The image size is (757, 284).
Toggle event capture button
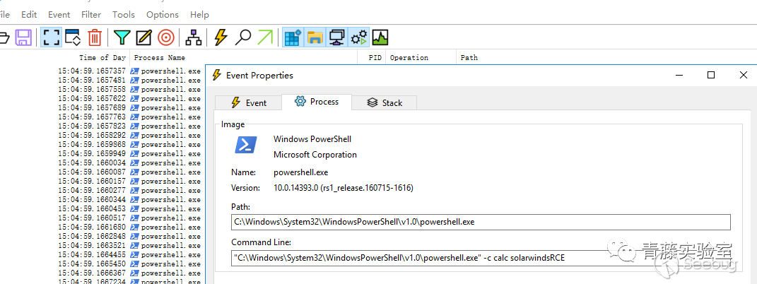click(51, 37)
